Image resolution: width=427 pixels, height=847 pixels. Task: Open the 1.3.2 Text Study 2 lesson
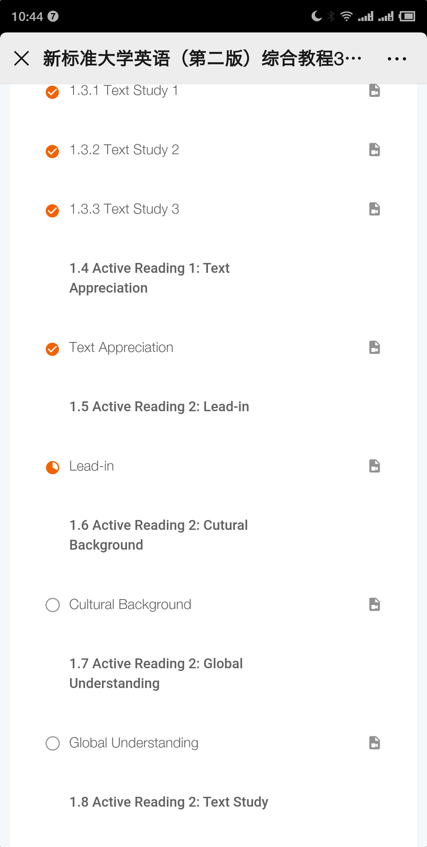pyautogui.click(x=124, y=150)
